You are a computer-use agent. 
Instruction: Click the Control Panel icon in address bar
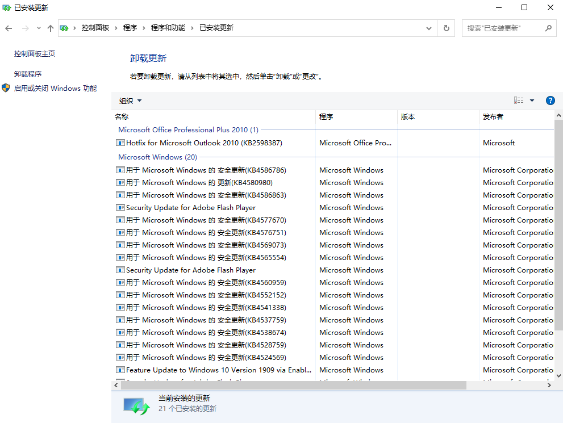point(64,27)
